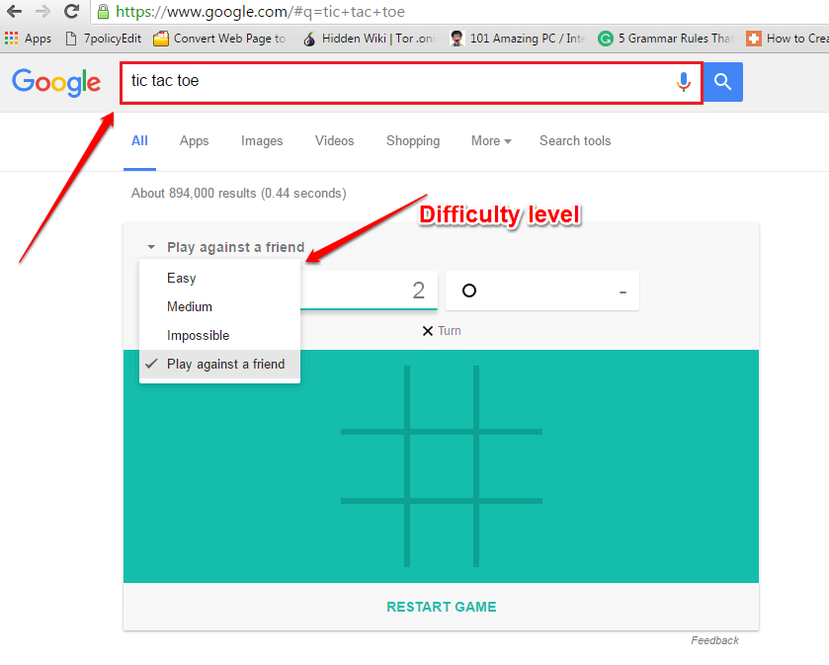Switch to the Shopping results tab
Image resolution: width=829 pixels, height=665 pixels.
[413, 141]
